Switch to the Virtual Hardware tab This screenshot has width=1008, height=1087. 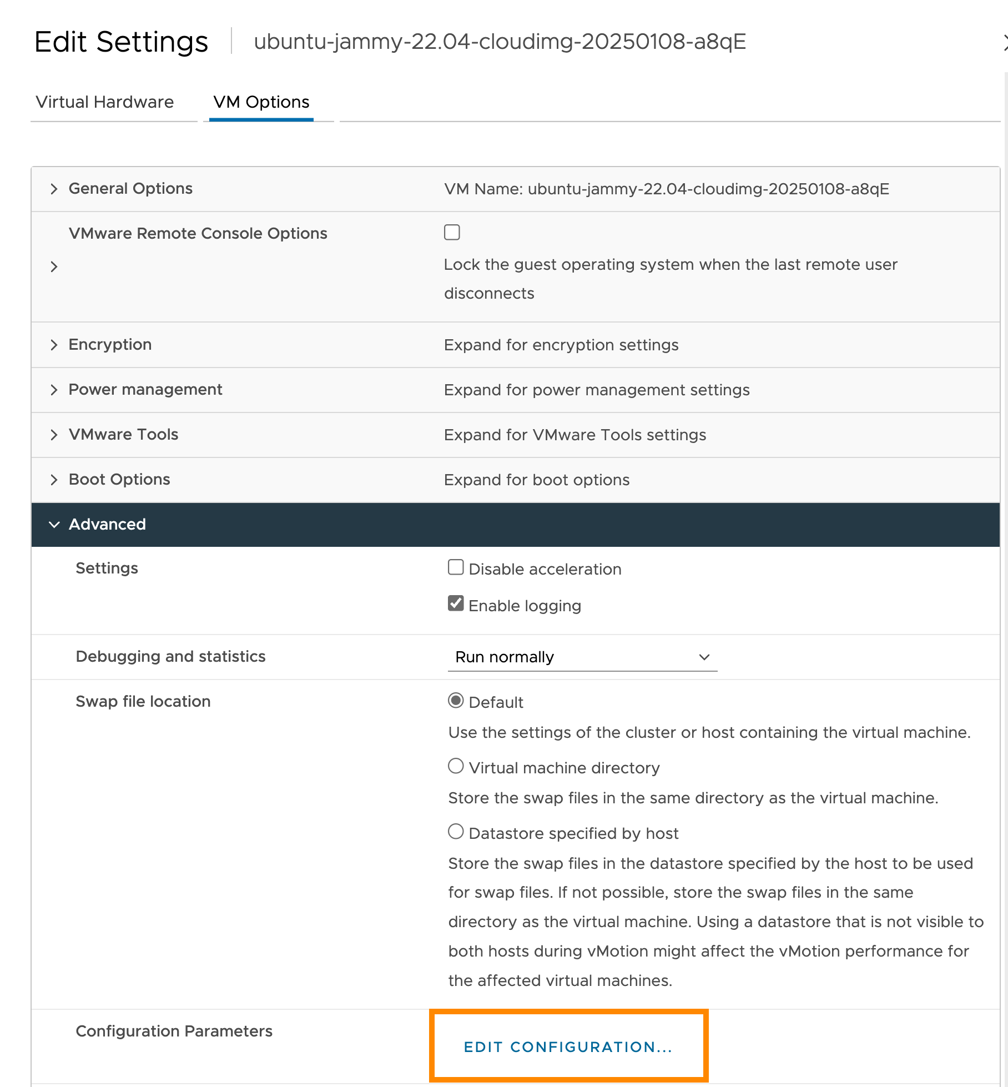tap(105, 102)
